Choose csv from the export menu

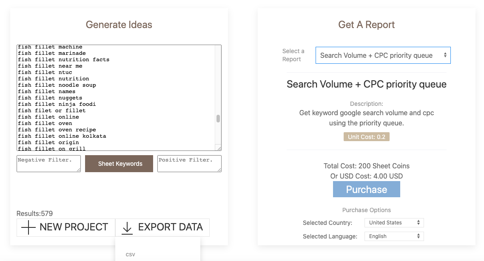click(131, 255)
